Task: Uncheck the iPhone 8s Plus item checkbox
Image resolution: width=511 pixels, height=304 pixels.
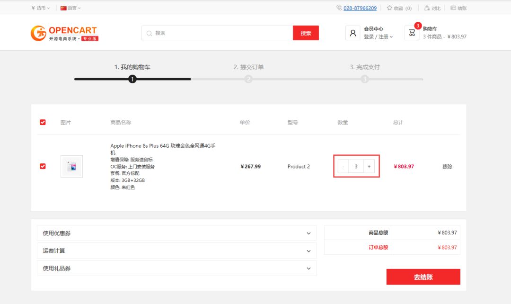Action: [43, 166]
